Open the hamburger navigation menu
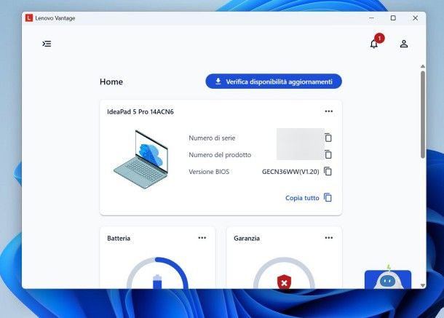Image resolution: width=444 pixels, height=318 pixels. pyautogui.click(x=47, y=44)
